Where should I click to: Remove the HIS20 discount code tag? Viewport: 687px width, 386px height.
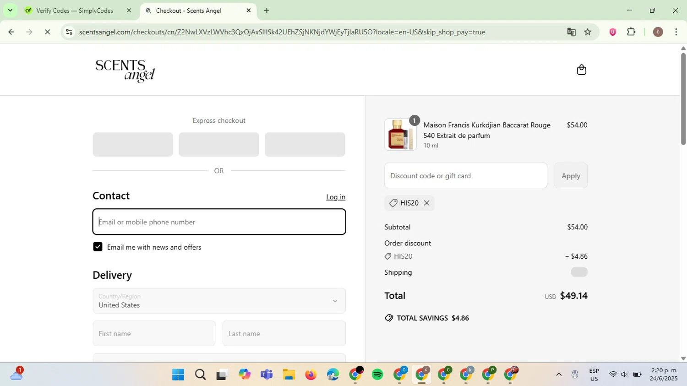(x=426, y=203)
